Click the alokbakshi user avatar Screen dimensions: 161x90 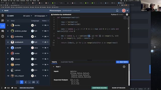[x=12, y=42]
